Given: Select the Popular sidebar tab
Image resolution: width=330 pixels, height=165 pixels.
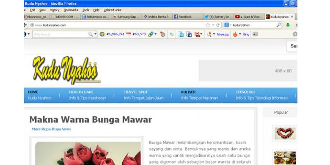Looking at the screenshot, I should point(281,113).
